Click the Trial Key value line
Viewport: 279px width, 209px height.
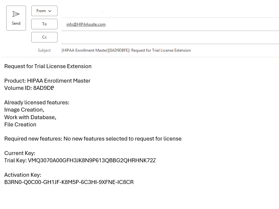pyautogui.click(x=80, y=160)
